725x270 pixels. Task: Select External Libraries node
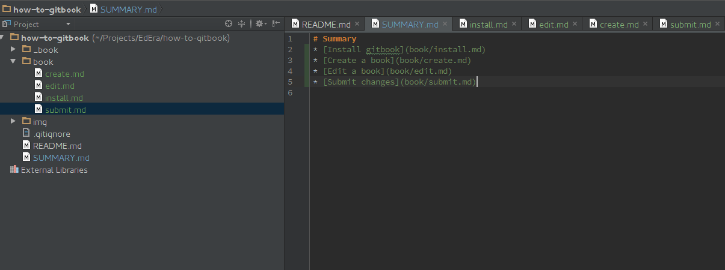(54, 170)
